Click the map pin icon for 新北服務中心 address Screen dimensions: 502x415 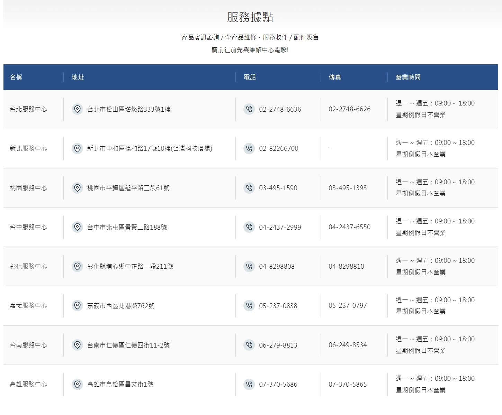click(77, 148)
